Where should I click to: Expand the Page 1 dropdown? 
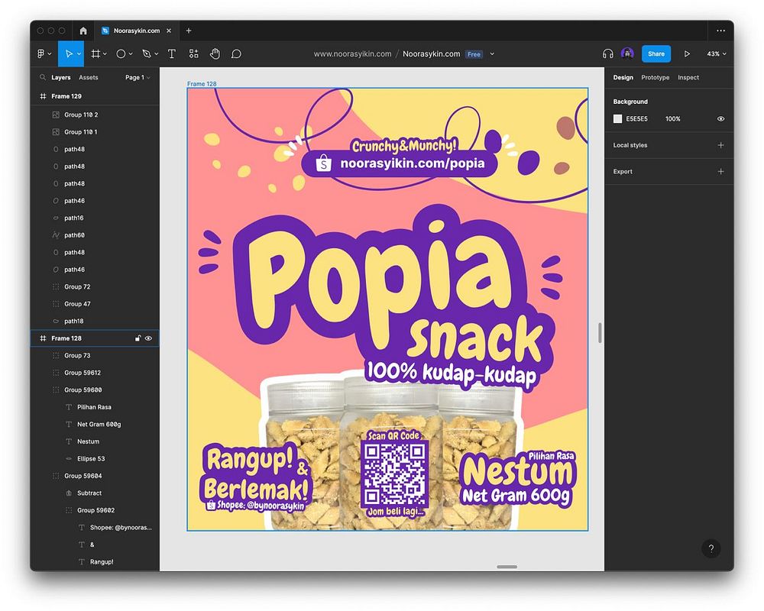pos(138,77)
